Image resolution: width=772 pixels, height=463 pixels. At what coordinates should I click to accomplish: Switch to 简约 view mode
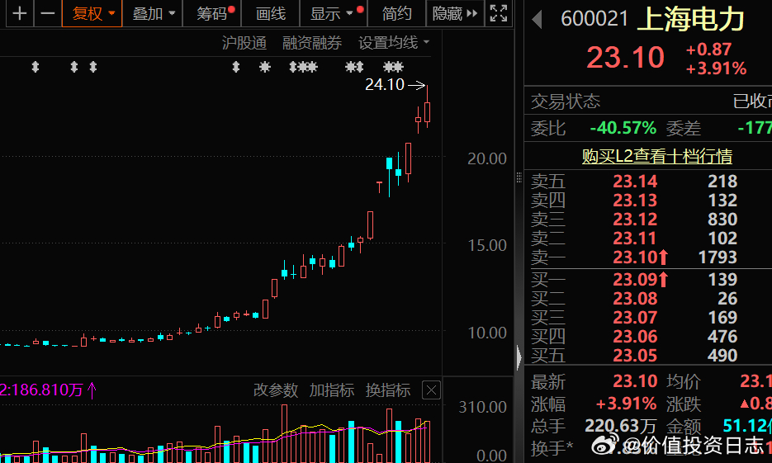click(397, 13)
